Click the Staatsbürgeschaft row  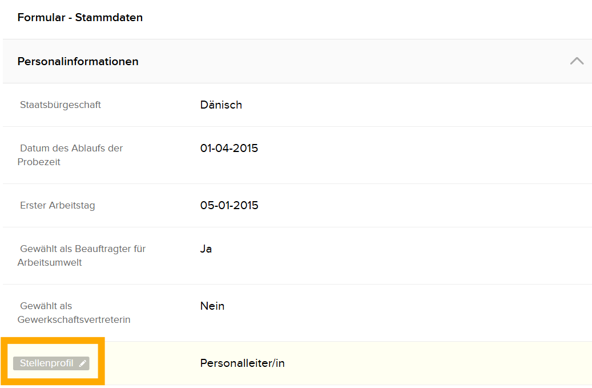[285, 105]
